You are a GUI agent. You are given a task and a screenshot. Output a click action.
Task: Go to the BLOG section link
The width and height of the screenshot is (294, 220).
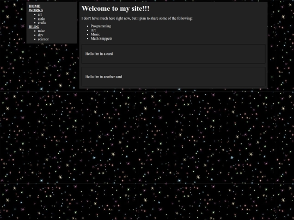pyautogui.click(x=34, y=27)
